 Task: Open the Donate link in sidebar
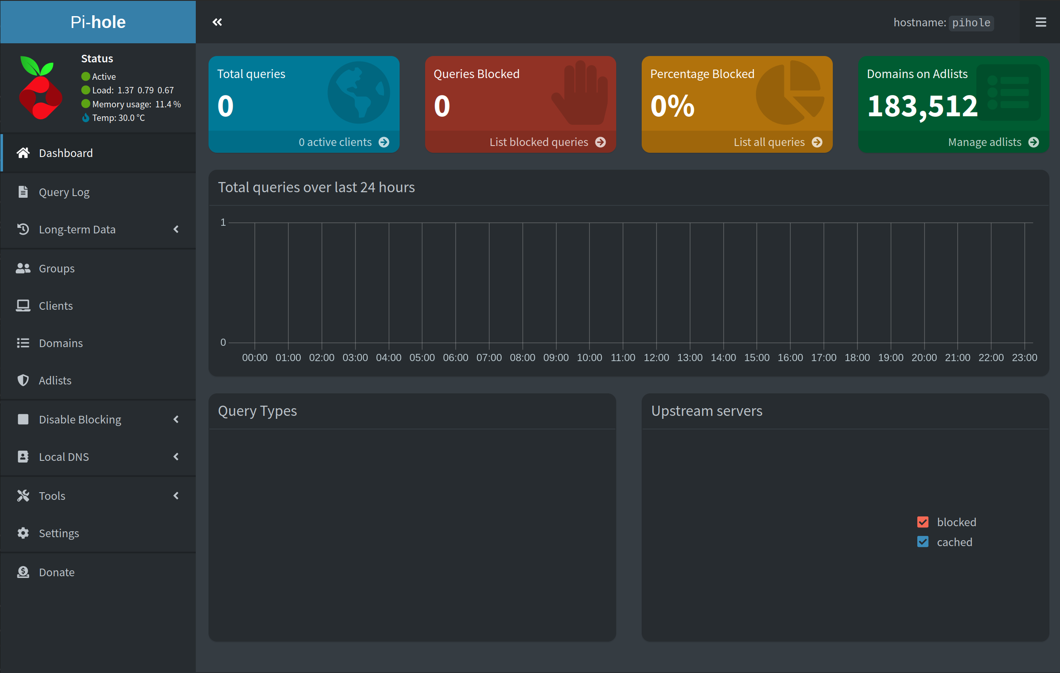pos(98,572)
